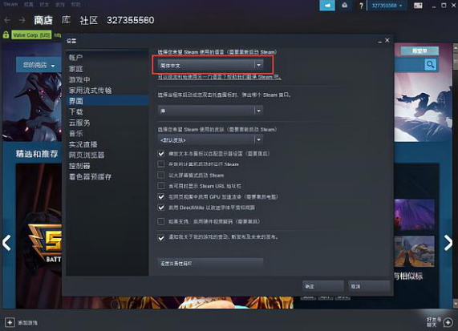Uncheck the GPU accelerated rendering checkbox
This screenshot has width=458, height=331.
click(161, 196)
